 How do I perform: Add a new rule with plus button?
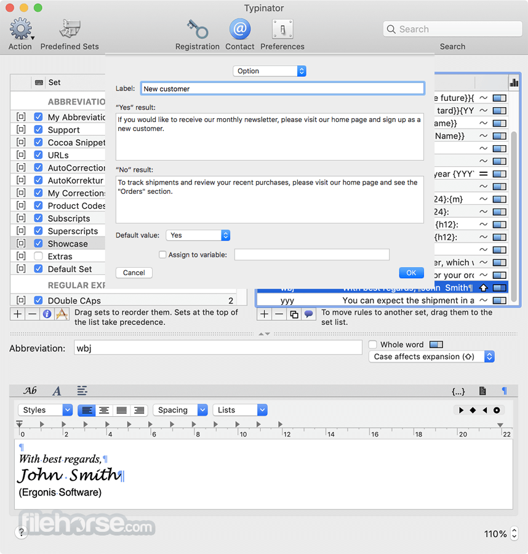264,314
